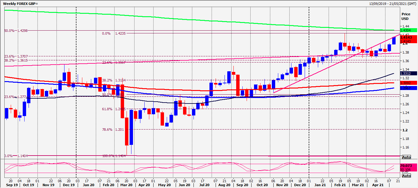Click the Auto button below the oscillator panel

coord(406,176)
